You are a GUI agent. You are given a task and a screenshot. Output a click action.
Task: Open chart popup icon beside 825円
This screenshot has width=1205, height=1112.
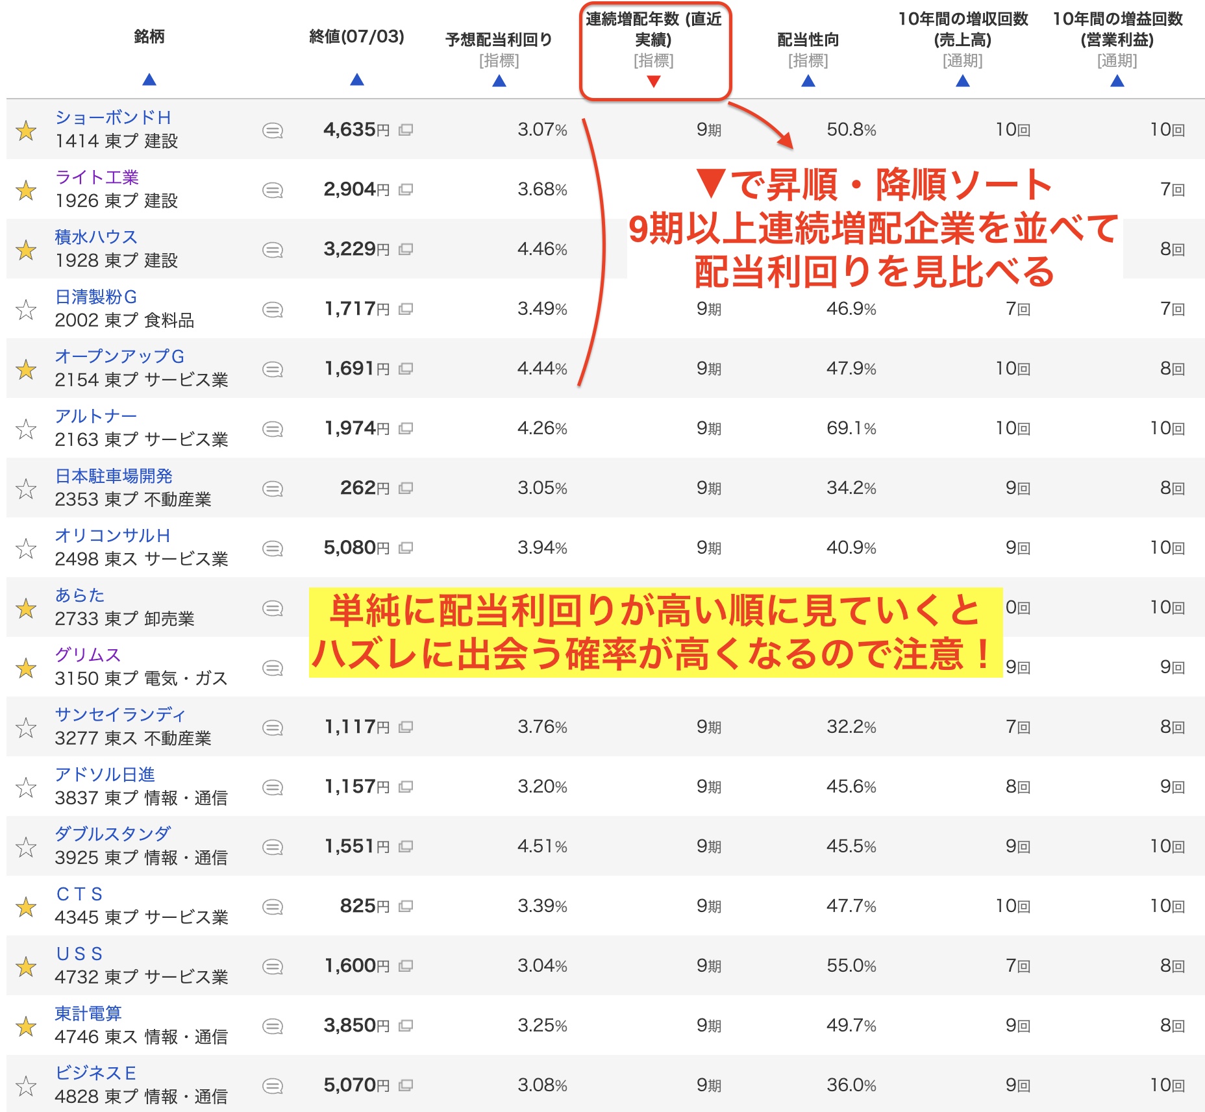406,906
